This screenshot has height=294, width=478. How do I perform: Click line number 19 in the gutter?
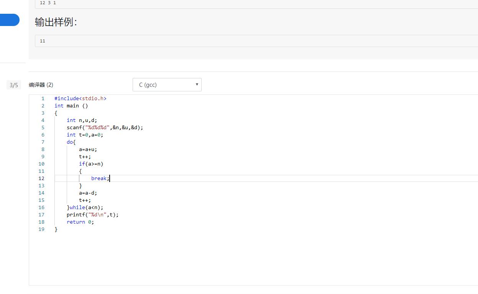tap(41, 229)
